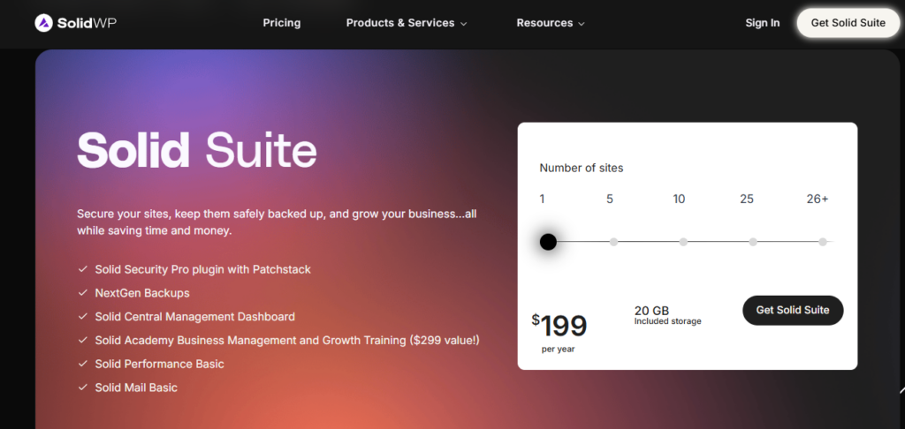
Task: Click the scroll-up arrow at right edge
Action: (901, 389)
